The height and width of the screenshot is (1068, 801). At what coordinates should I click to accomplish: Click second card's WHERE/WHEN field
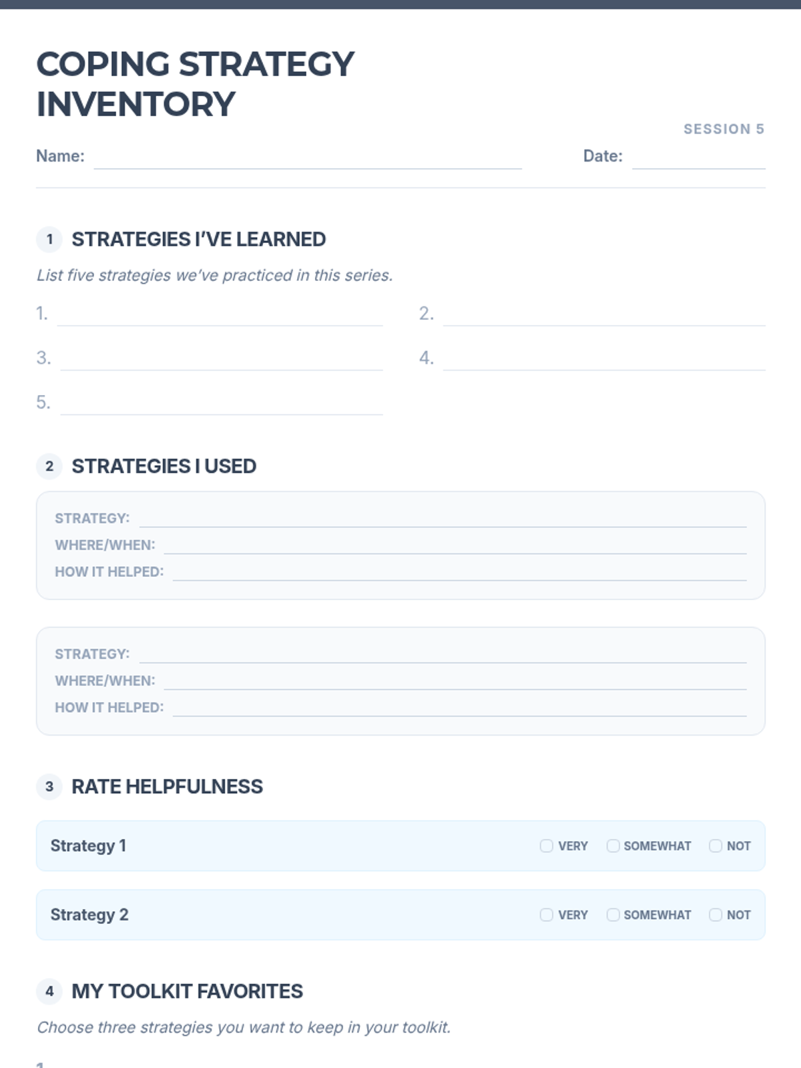455,680
